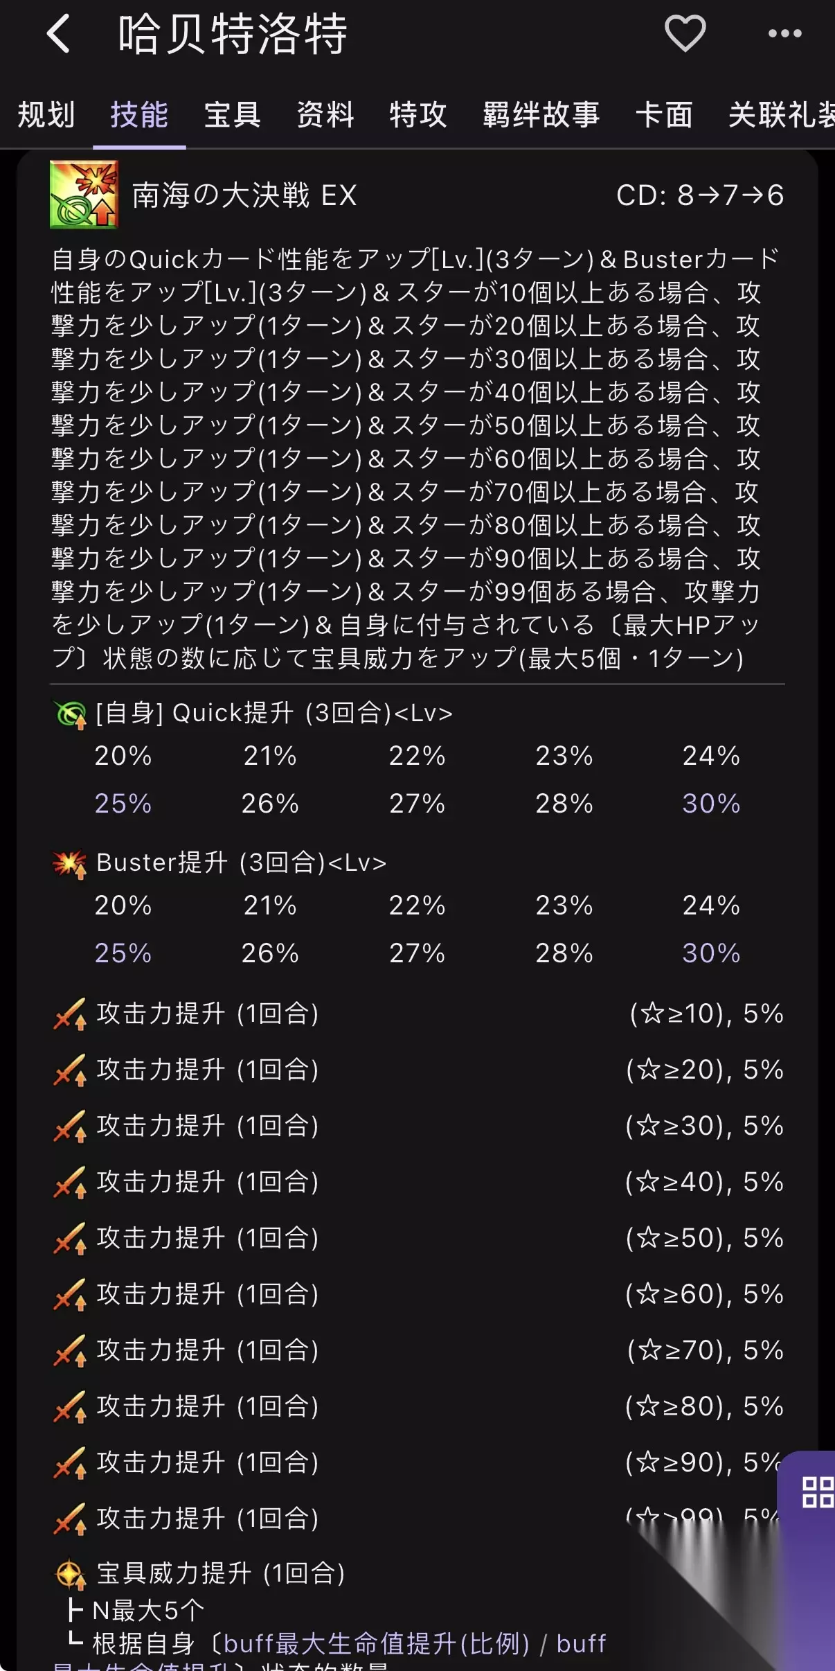
Task: Select the highlighted 25% Quick value
Action: pyautogui.click(x=123, y=804)
